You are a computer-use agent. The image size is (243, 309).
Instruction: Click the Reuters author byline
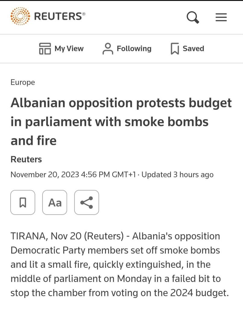[x=26, y=159]
